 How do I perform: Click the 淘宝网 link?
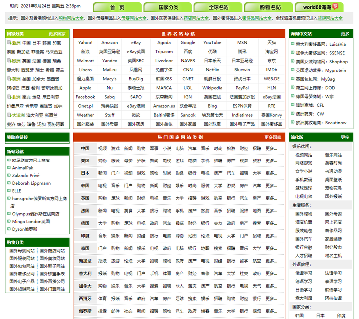(x=272, y=52)
